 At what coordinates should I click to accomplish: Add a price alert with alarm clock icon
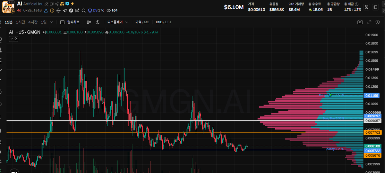(x=367, y=7)
